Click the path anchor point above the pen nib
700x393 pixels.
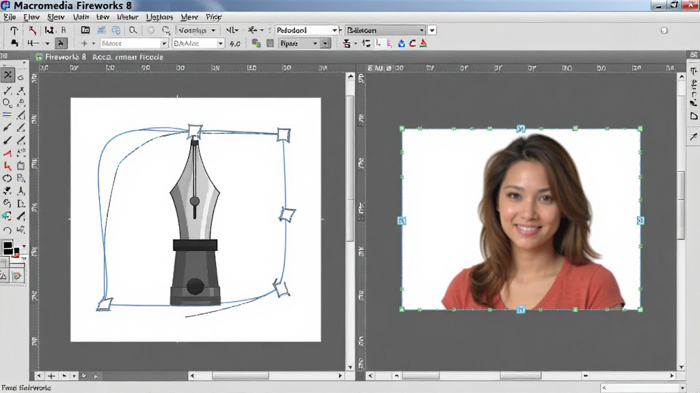pyautogui.click(x=195, y=131)
